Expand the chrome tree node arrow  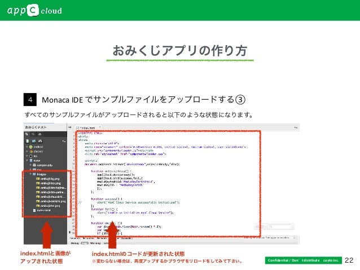click(27, 152)
